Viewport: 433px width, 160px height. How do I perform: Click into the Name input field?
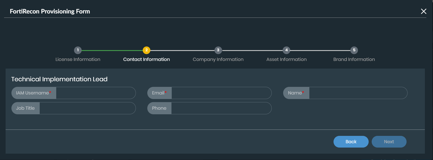coord(358,93)
